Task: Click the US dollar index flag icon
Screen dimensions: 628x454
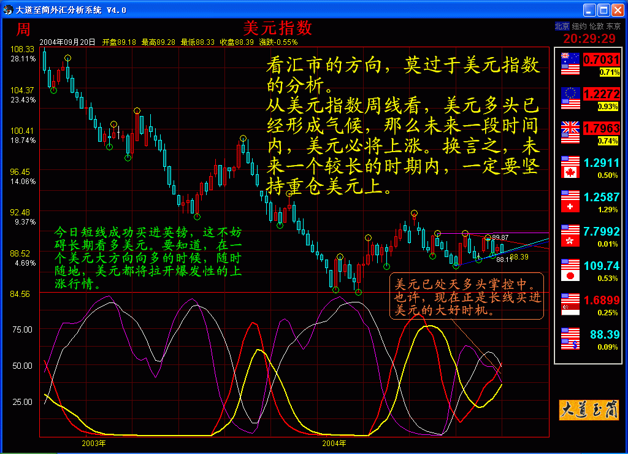Action: point(570,339)
